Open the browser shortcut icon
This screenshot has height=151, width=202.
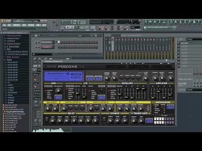159,22
